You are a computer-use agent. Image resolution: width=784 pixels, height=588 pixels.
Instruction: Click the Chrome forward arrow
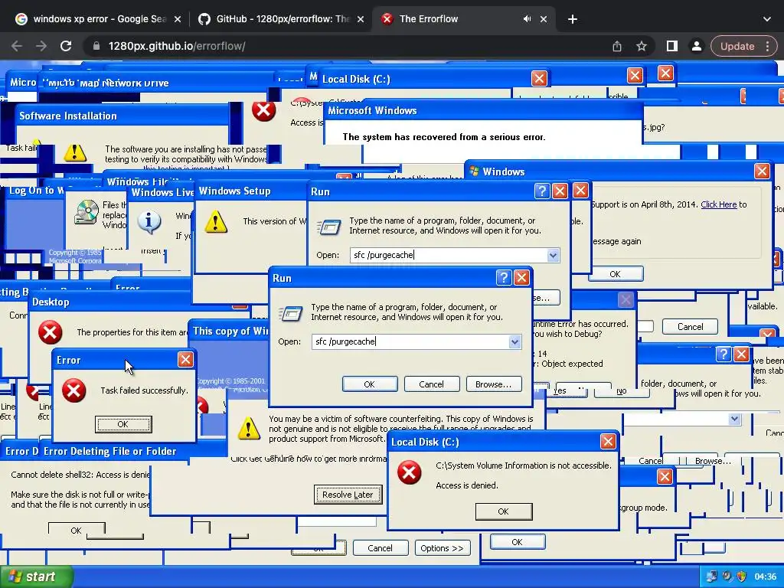click(41, 46)
